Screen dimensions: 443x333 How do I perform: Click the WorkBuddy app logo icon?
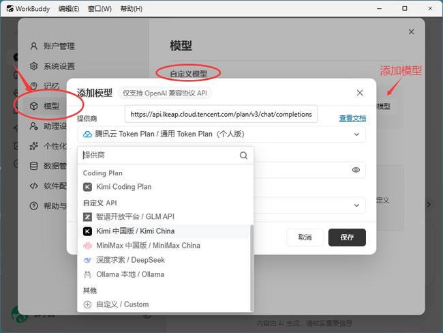[x=10, y=8]
